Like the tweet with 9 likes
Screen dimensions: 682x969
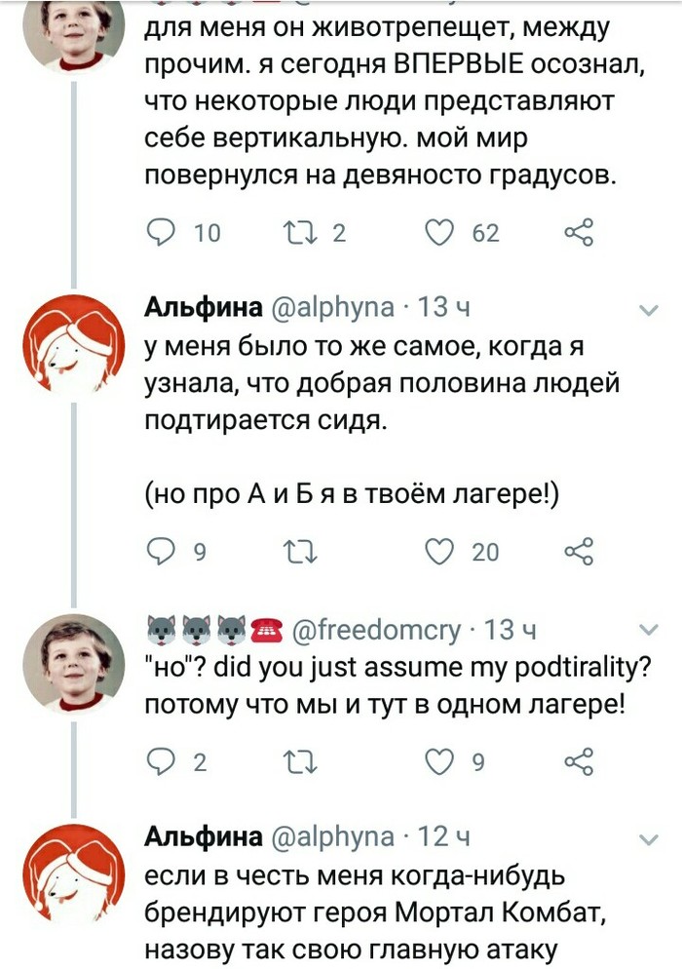coord(441,763)
